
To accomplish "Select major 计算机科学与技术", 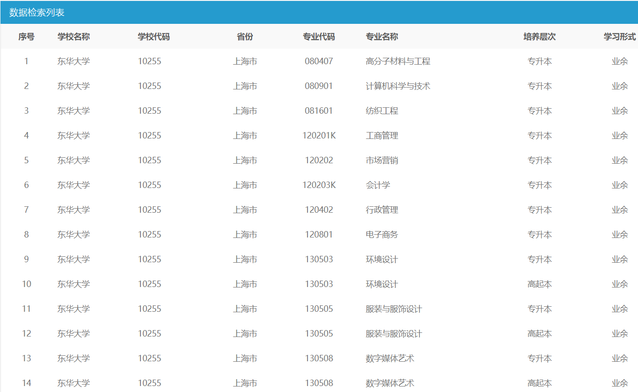I will point(398,86).
